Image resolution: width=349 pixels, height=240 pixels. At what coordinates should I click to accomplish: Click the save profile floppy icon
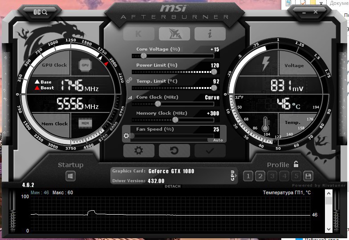click(308, 176)
